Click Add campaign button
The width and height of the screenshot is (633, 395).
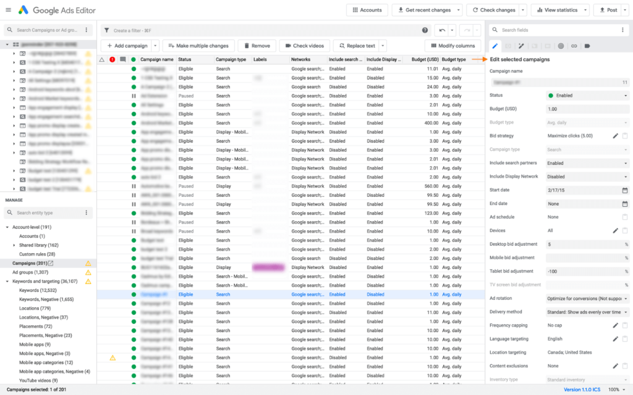(127, 46)
